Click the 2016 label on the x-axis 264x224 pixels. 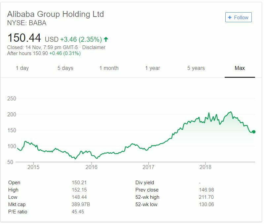(92, 167)
